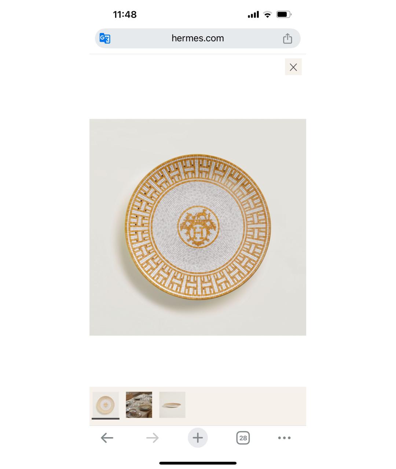Viewport: 396px width, 469px height.
Task: Tap the forward navigation arrow
Action: coord(153,438)
